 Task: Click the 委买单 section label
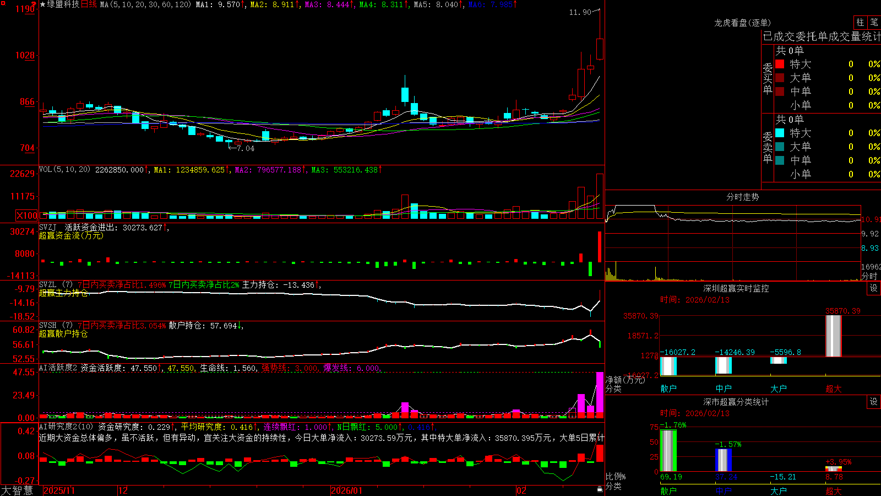tap(768, 78)
